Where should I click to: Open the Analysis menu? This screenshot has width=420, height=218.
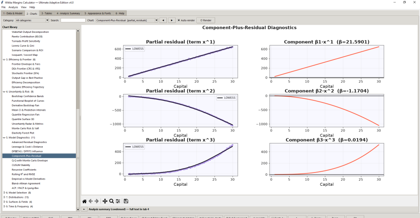[x=13, y=7]
